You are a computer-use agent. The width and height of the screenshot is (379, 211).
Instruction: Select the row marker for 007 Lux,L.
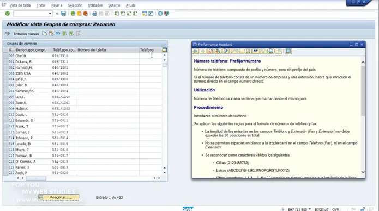(x=5, y=97)
